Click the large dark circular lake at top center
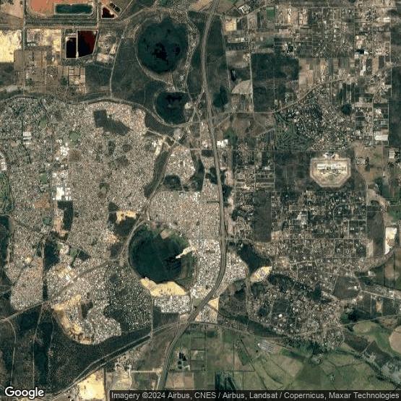This screenshot has width=401, height=401. coord(163,46)
